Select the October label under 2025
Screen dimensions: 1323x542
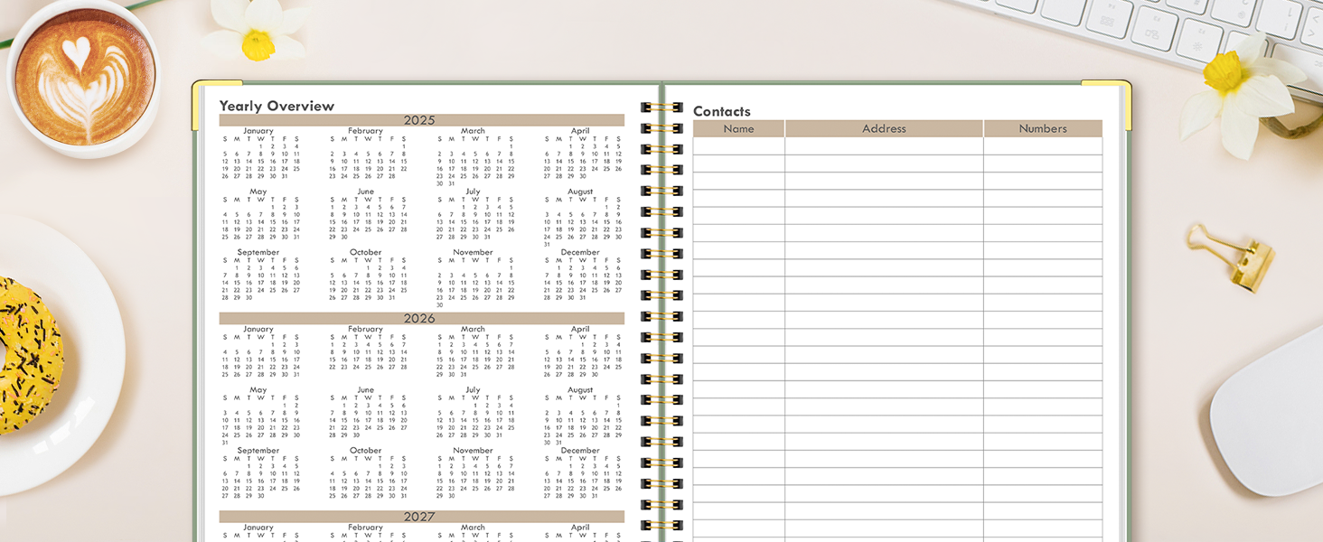coord(366,252)
